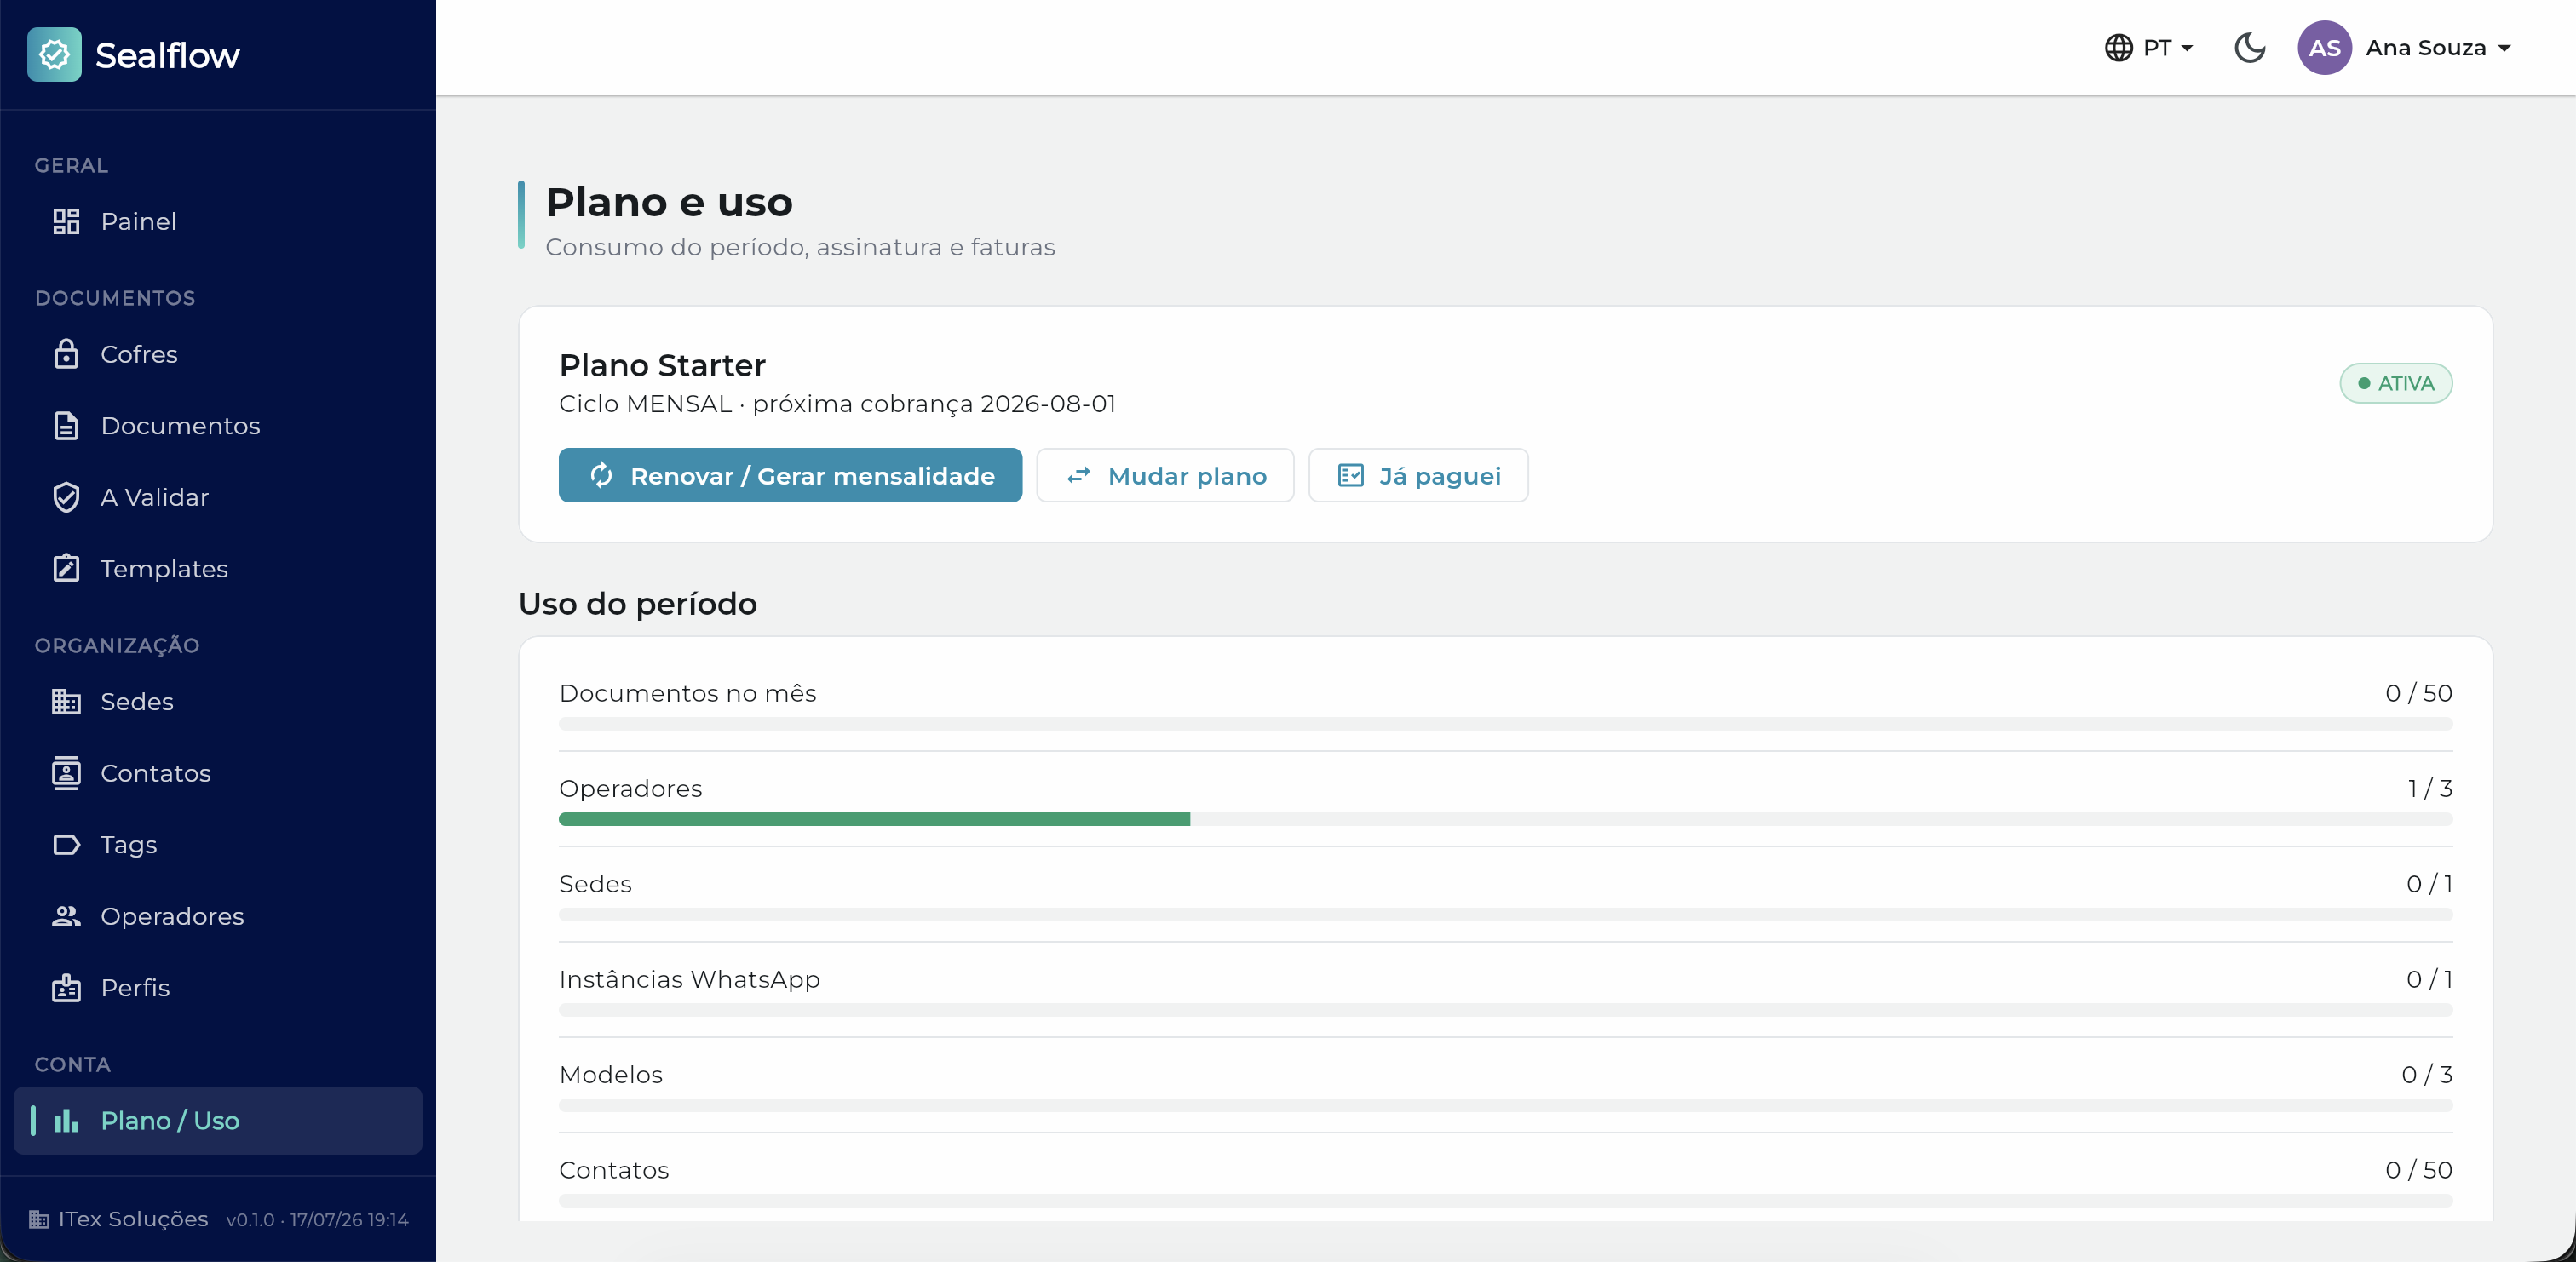This screenshot has width=2576, height=1262.
Task: Click the 'Modelos' usage label
Action: (611, 1075)
